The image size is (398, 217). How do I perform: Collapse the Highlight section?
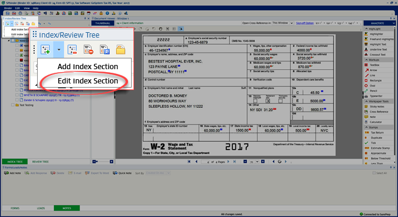pyautogui.click(x=366, y=29)
